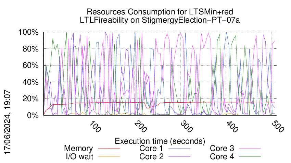The height and width of the screenshot is (163, 291).
Task: Click the chart title 'Resources Consumption for LTSMin+red'
Action: tap(160, 12)
